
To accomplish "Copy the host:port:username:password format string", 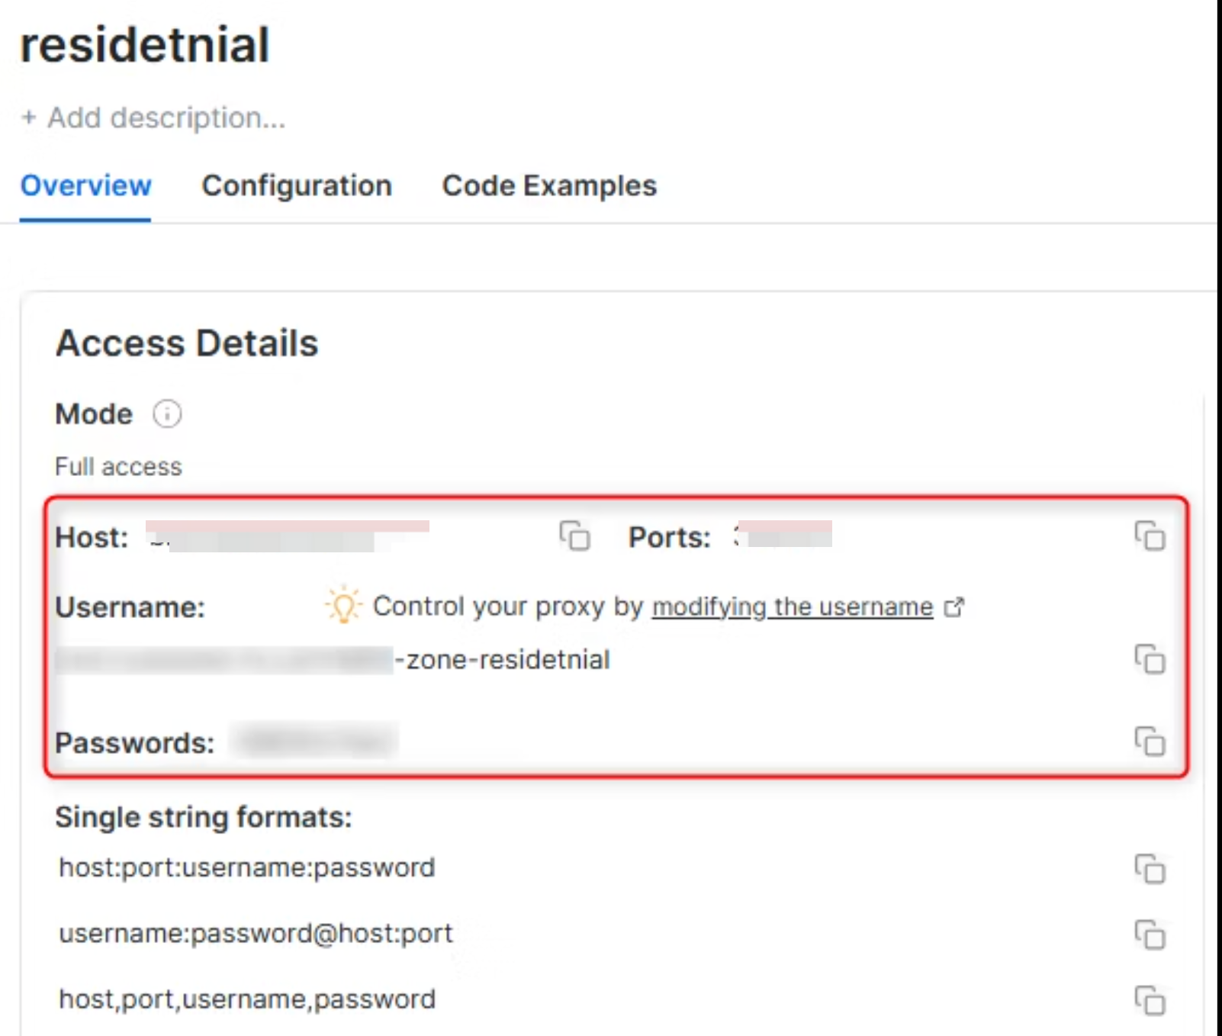I will click(1150, 868).
